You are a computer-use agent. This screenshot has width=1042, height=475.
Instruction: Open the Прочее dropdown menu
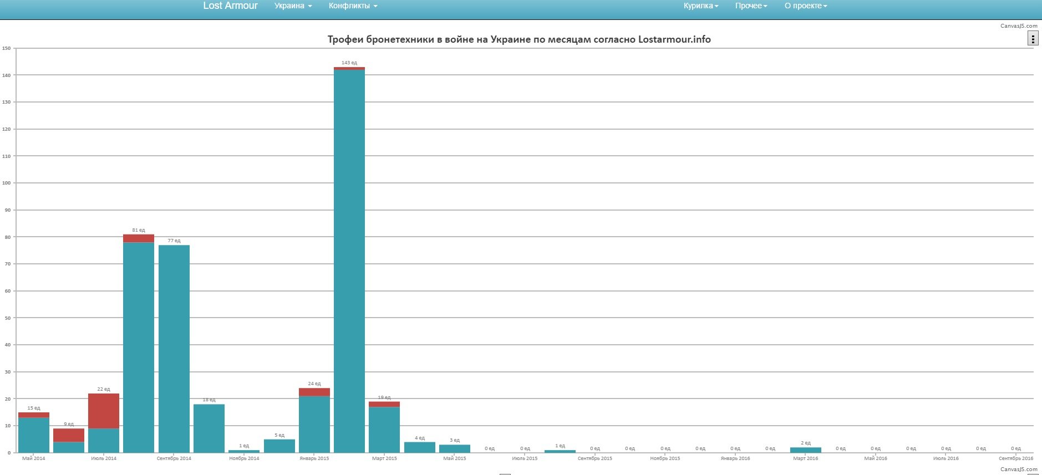[751, 6]
